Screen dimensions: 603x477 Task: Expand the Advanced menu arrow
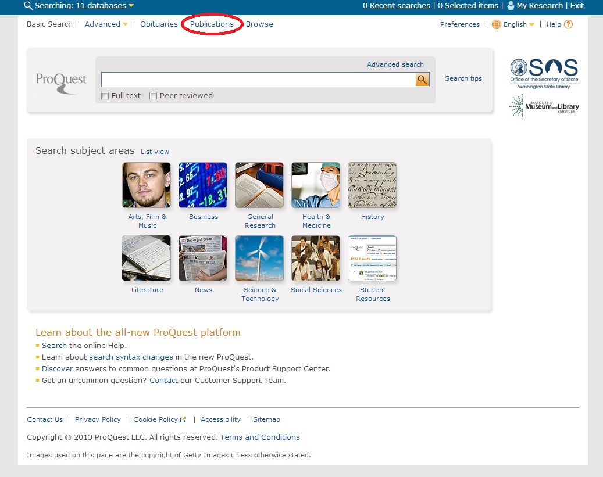coord(126,24)
